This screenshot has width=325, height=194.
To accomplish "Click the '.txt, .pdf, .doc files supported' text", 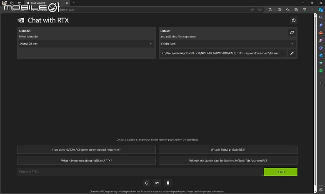I will point(178,37).
